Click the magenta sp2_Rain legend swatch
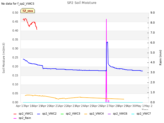The image size is (164, 123). [15, 118]
